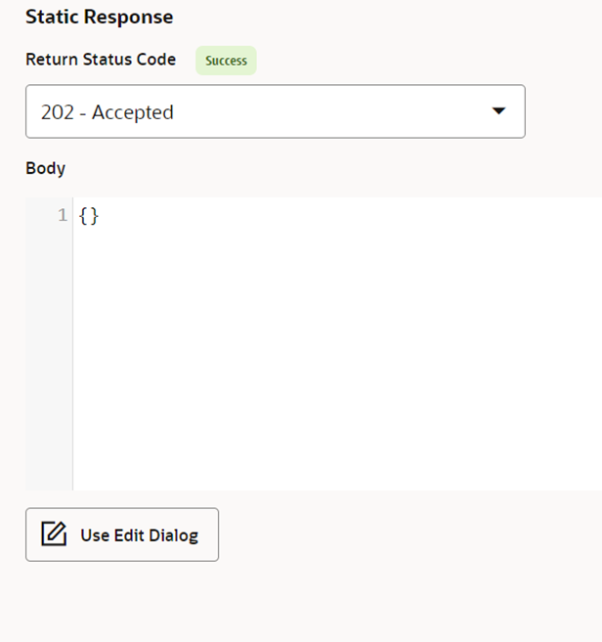Open the status code dropdown arrow

coord(498,111)
